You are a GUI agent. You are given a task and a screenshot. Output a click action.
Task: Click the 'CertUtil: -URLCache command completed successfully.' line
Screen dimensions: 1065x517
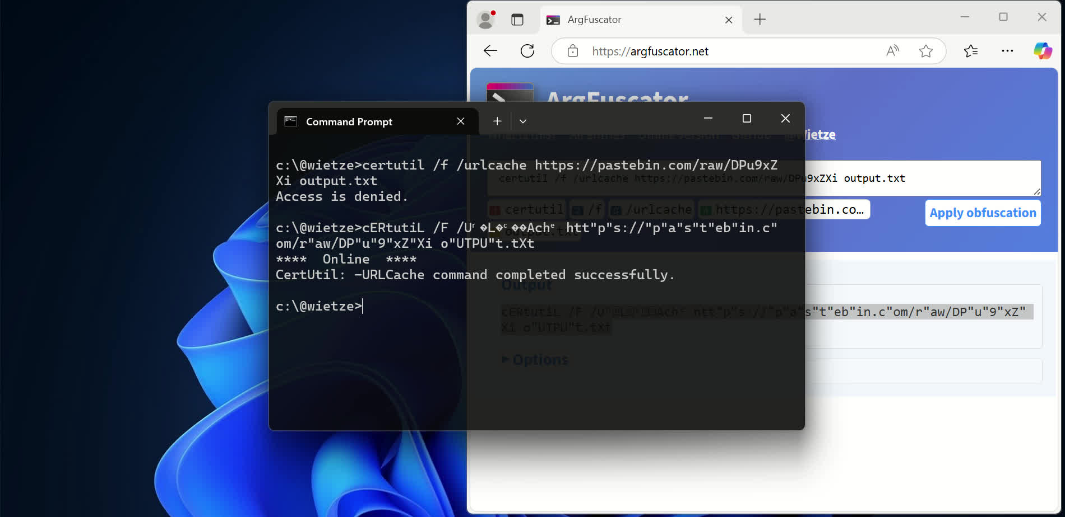pos(475,275)
